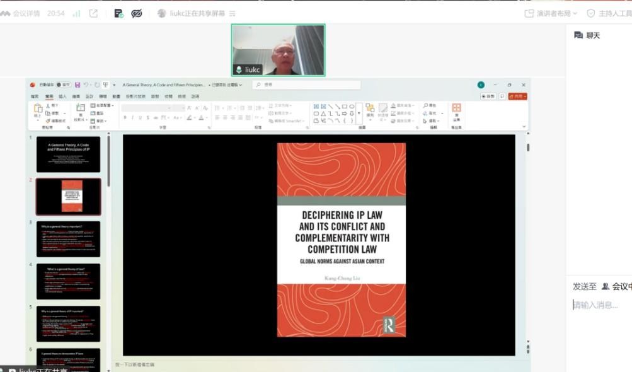
Task: Click the align text left icon
Action: pyautogui.click(x=217, y=117)
